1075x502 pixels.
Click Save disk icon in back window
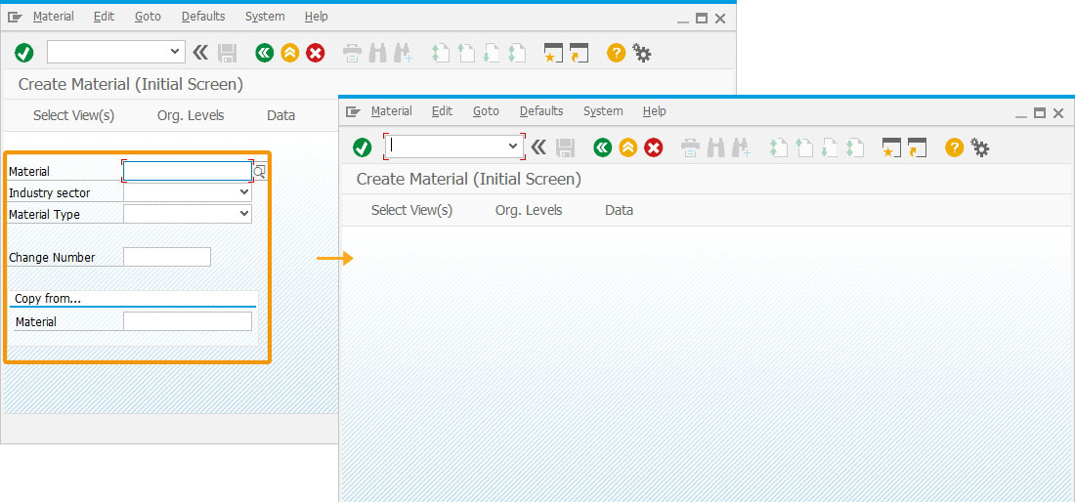click(x=228, y=54)
